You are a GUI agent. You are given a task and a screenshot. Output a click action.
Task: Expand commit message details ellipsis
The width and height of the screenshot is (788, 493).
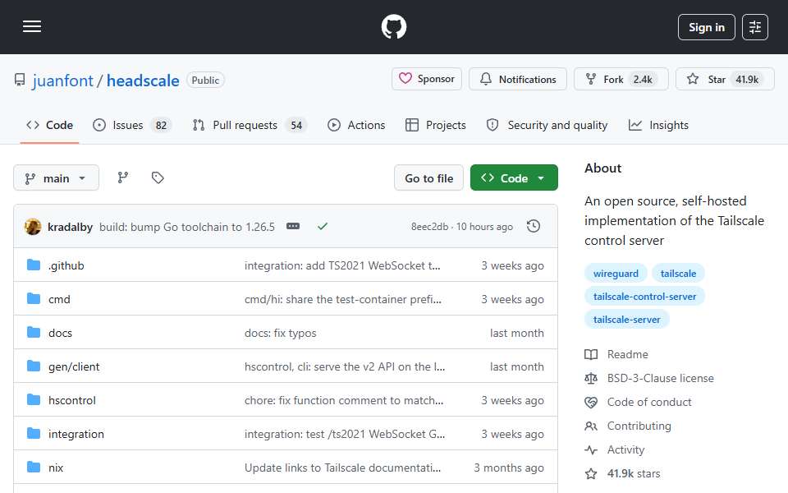tap(293, 227)
